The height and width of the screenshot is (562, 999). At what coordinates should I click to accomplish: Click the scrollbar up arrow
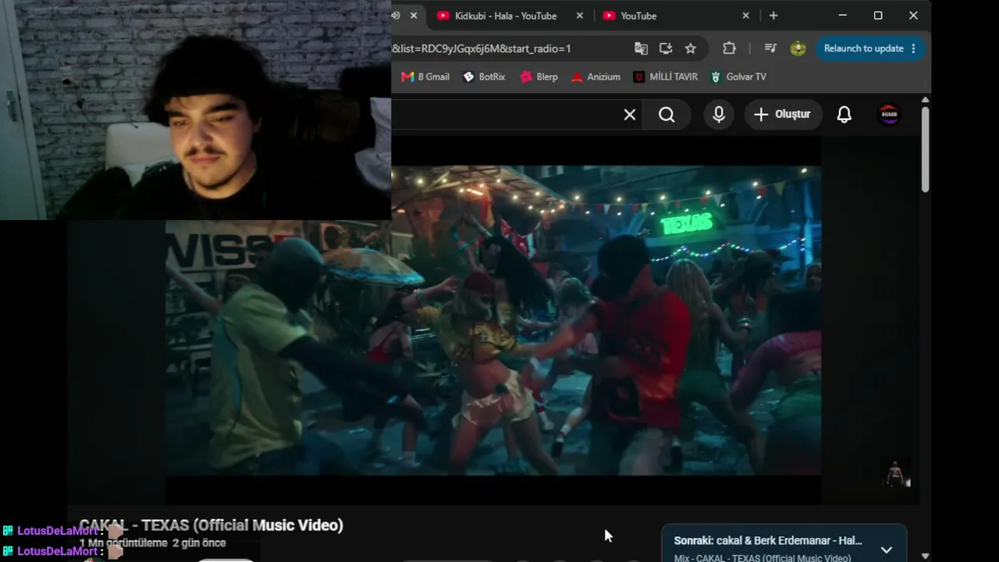point(926,101)
